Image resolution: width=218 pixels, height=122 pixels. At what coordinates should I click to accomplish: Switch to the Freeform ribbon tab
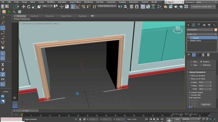(x=34, y=16)
